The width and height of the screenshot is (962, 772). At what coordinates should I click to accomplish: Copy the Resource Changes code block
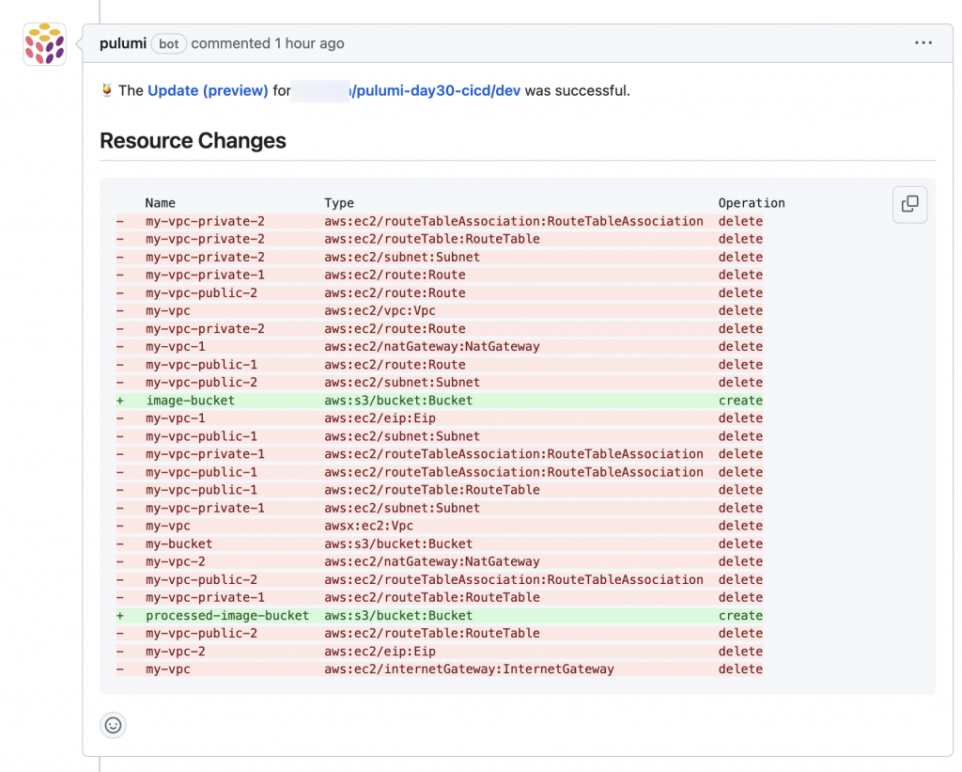click(x=909, y=204)
